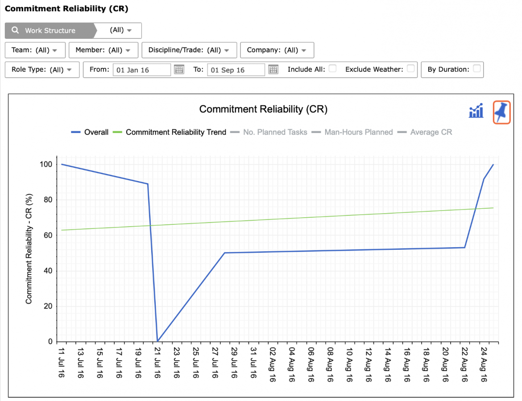
Task: Toggle Commitment Reliability Trend legend item
Action: 170,132
